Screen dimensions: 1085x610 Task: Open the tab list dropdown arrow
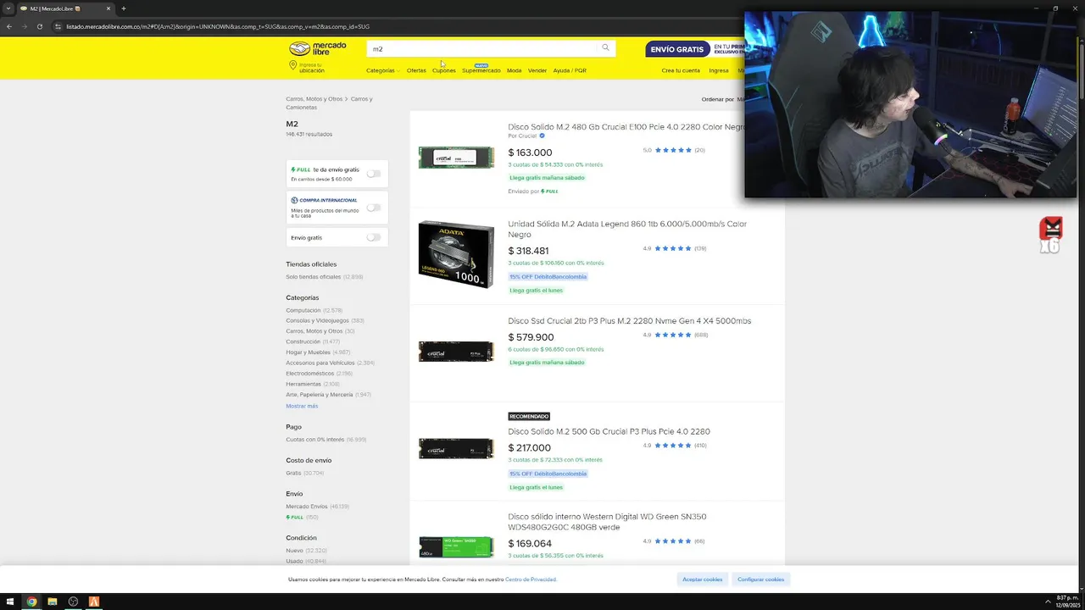pos(8,8)
